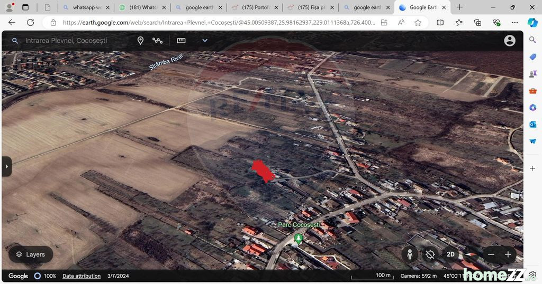542x284 pixels.
Task: Reload the page
Action: click(x=30, y=22)
